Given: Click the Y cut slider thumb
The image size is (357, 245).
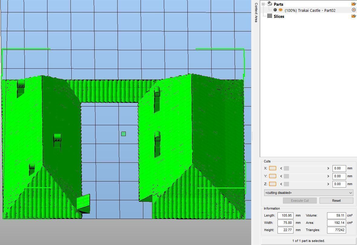Looking at the screenshot, I should [287, 176].
